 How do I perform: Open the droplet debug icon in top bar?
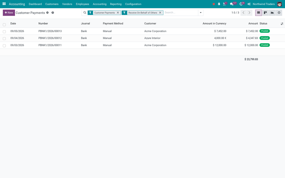(219, 4)
